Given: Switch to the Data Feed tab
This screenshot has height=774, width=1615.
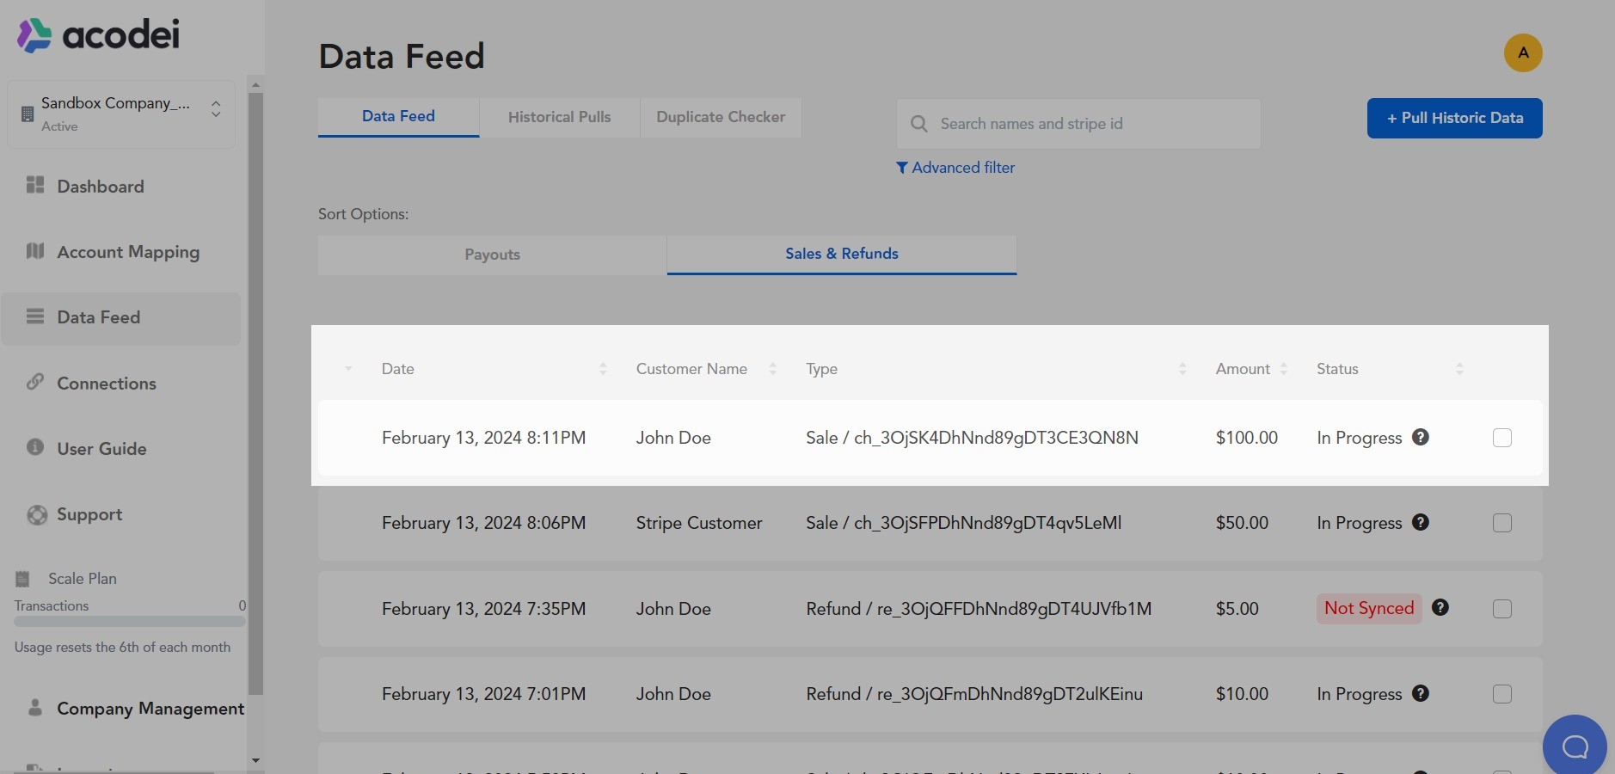Looking at the screenshot, I should pyautogui.click(x=398, y=117).
